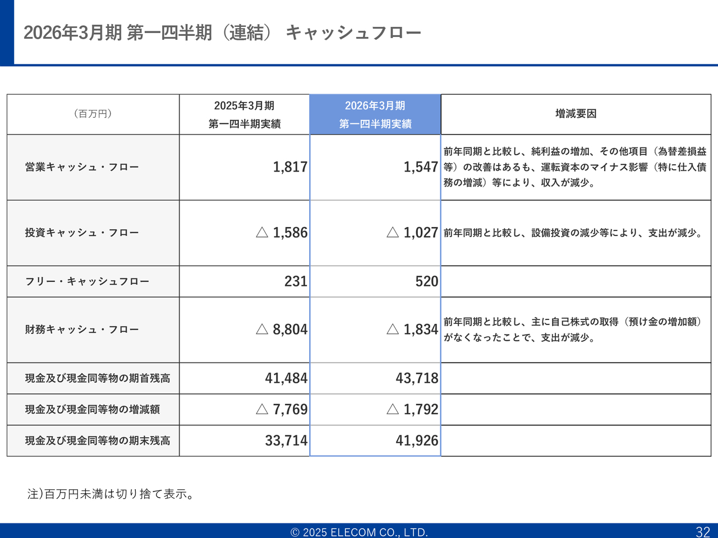The image size is (718, 538).
Task: Click the value △ 1,834
Action: 412,330
